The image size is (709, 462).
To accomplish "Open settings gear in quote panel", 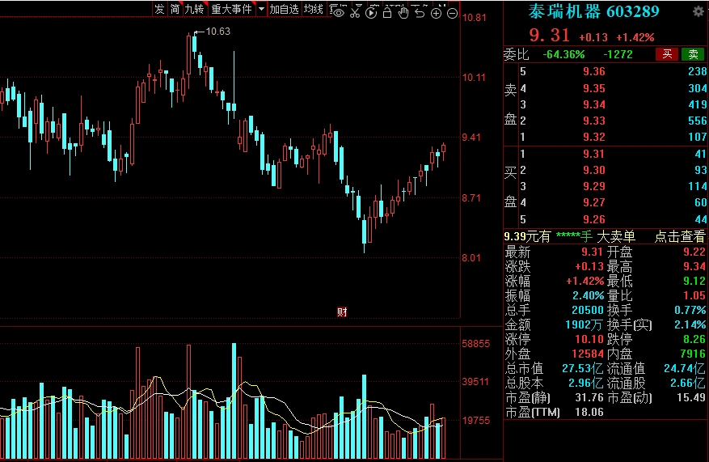I will 698,11.
